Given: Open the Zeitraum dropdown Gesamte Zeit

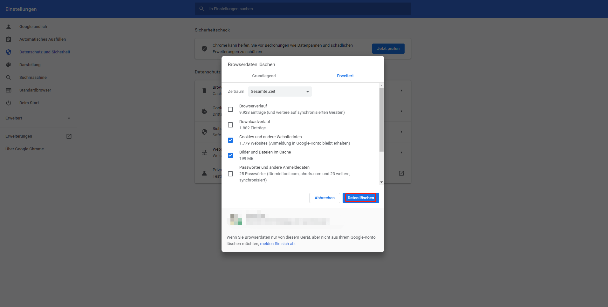Looking at the screenshot, I should (x=280, y=92).
